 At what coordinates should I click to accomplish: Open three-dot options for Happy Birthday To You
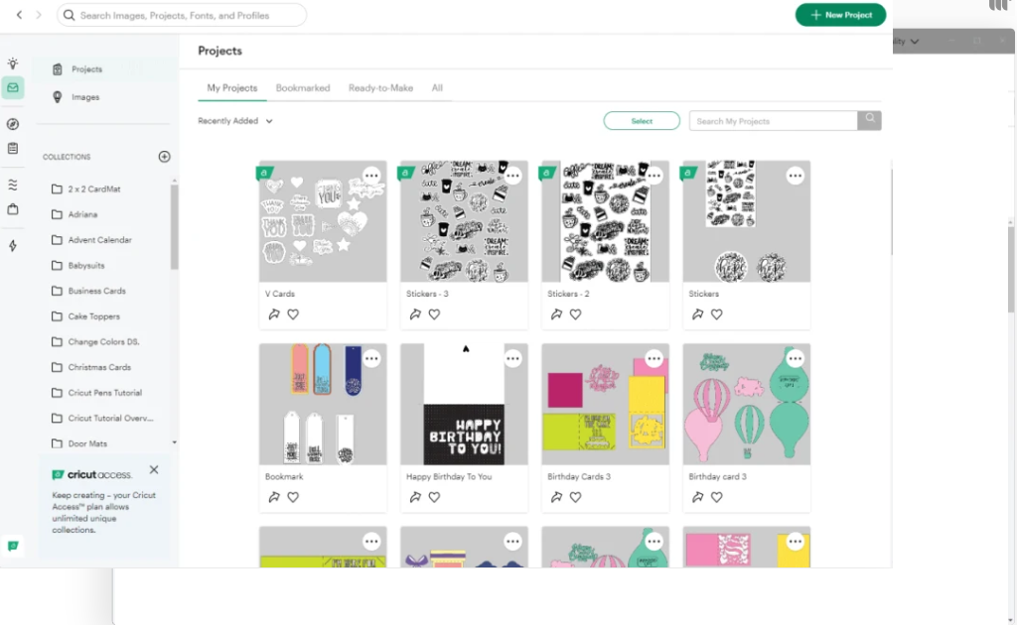513,358
